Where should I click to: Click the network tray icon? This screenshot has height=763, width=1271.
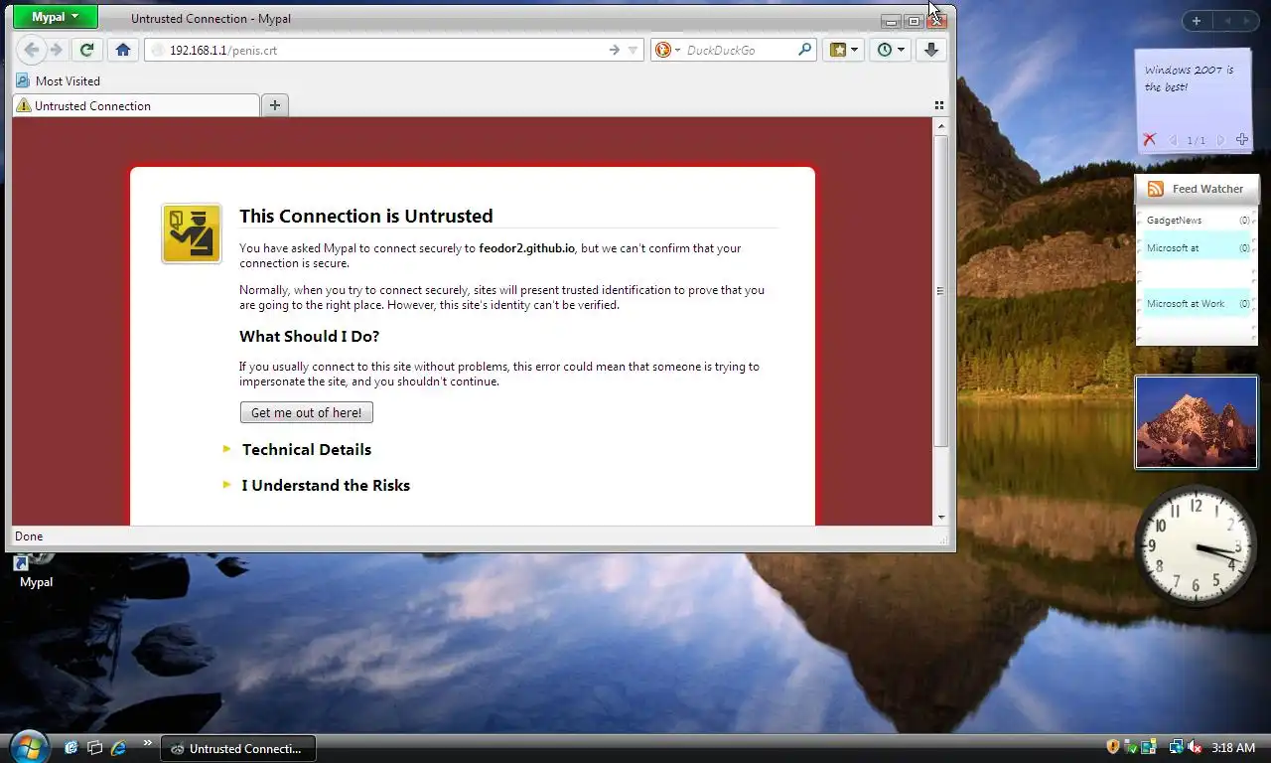[1177, 746]
